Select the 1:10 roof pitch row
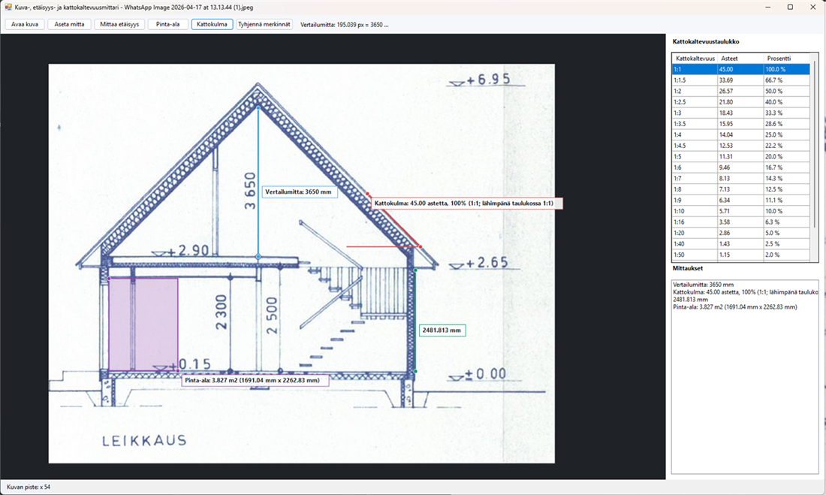This screenshot has height=495, width=826. [x=741, y=211]
